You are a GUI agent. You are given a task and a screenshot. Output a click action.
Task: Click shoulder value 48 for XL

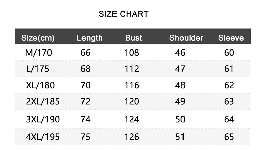click(x=180, y=85)
